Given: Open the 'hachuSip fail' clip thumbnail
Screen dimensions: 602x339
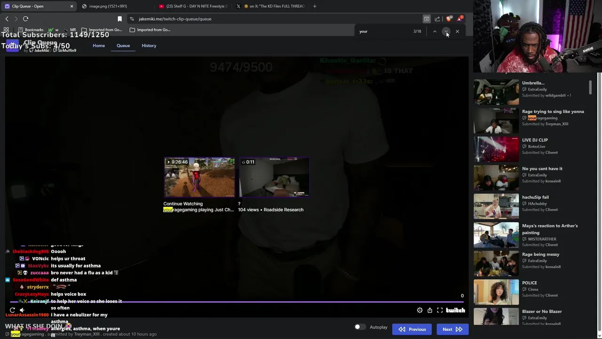Looking at the screenshot, I should tap(496, 206).
